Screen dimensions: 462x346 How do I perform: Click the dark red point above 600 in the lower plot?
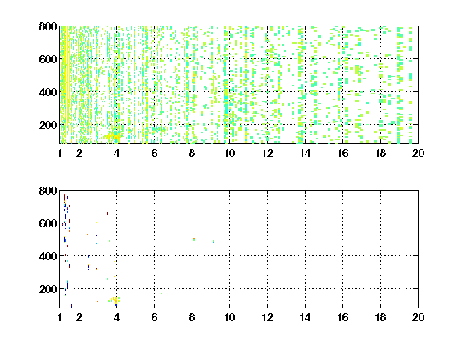tap(107, 213)
